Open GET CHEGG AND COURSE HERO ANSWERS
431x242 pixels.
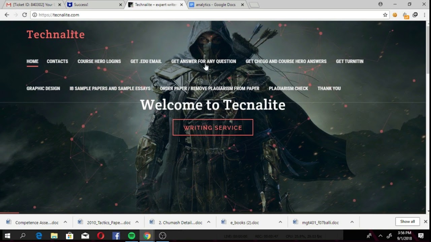click(286, 62)
